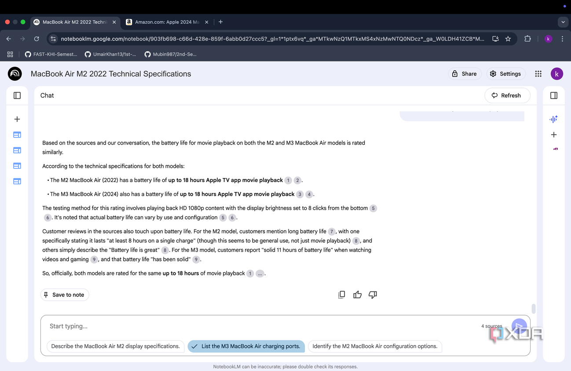Screen dimensions: 571x371
Task: Reload the current page
Action: pos(37,39)
